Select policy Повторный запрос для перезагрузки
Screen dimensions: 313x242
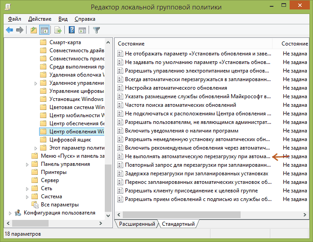click(x=198, y=165)
